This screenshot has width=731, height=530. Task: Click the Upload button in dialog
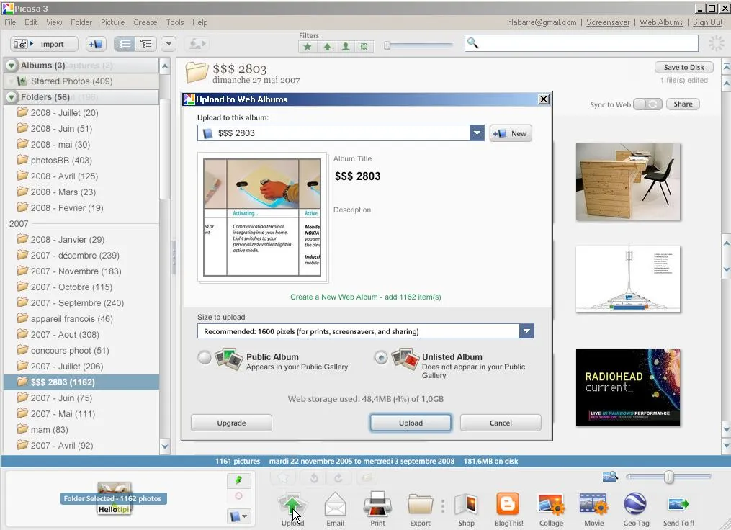(411, 423)
